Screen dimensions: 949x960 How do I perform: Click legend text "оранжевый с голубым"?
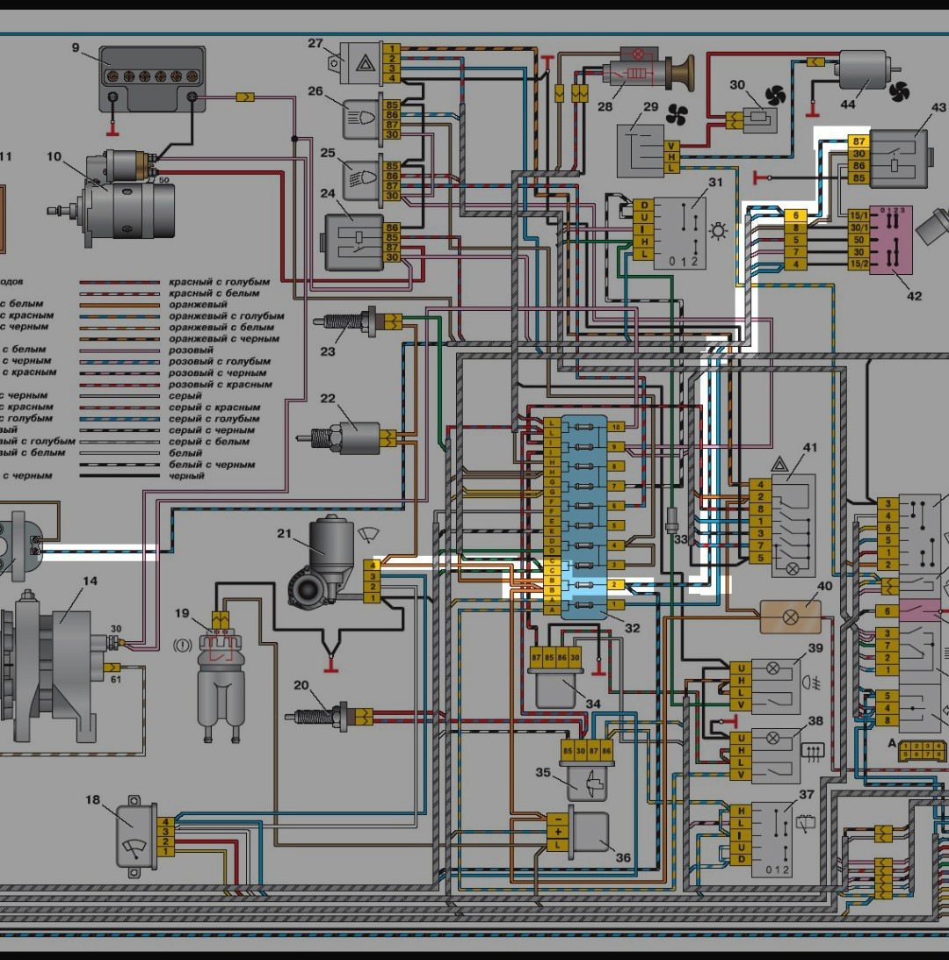pos(227,316)
